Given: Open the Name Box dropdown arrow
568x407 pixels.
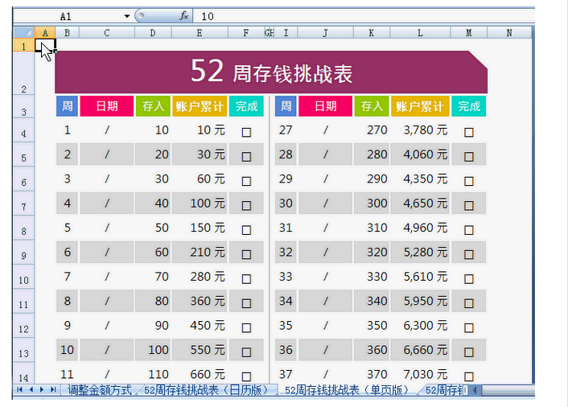Looking at the screenshot, I should click(127, 16).
